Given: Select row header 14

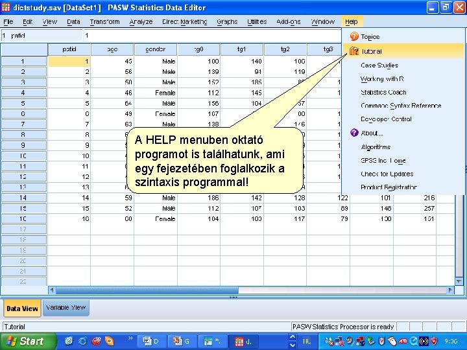Looking at the screenshot, I should pos(24,198).
